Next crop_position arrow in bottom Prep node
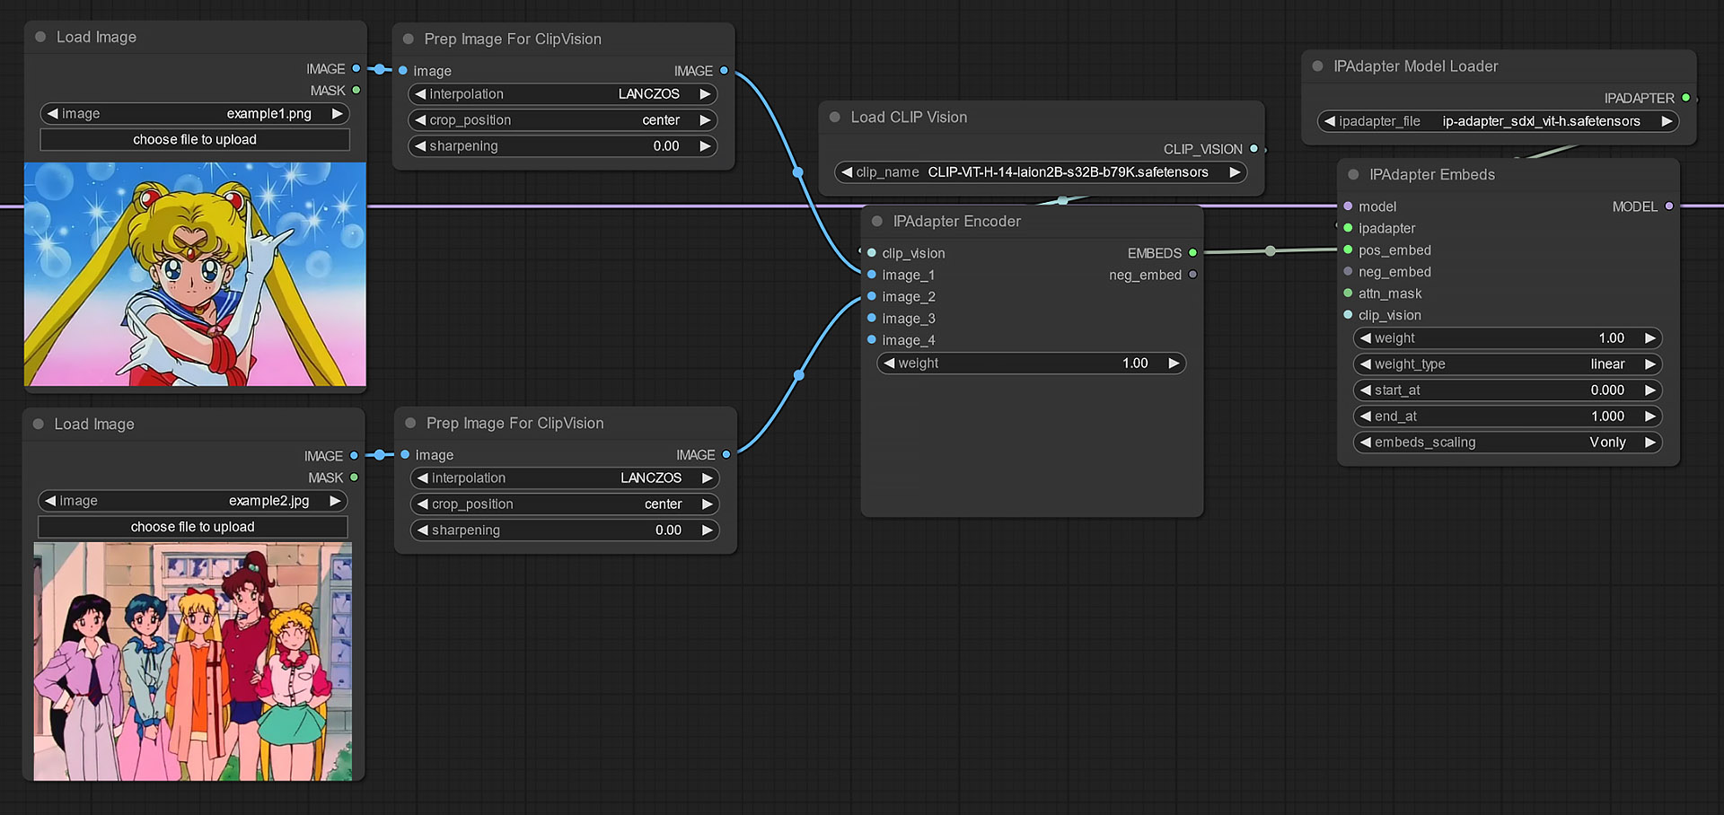 click(x=707, y=504)
